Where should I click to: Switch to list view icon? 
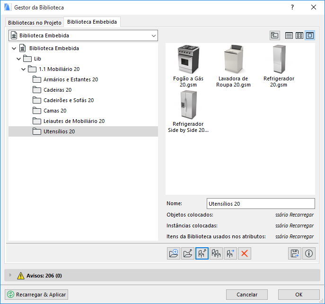289,35
